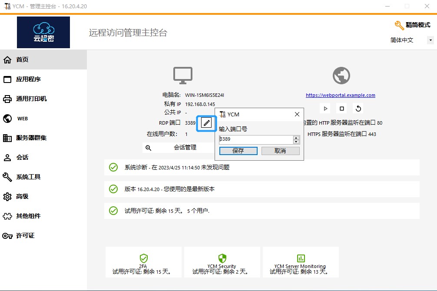Click HTTPS 服务器监听在端口 443 text
Viewport: 437px width, 291px height.
(x=342, y=134)
